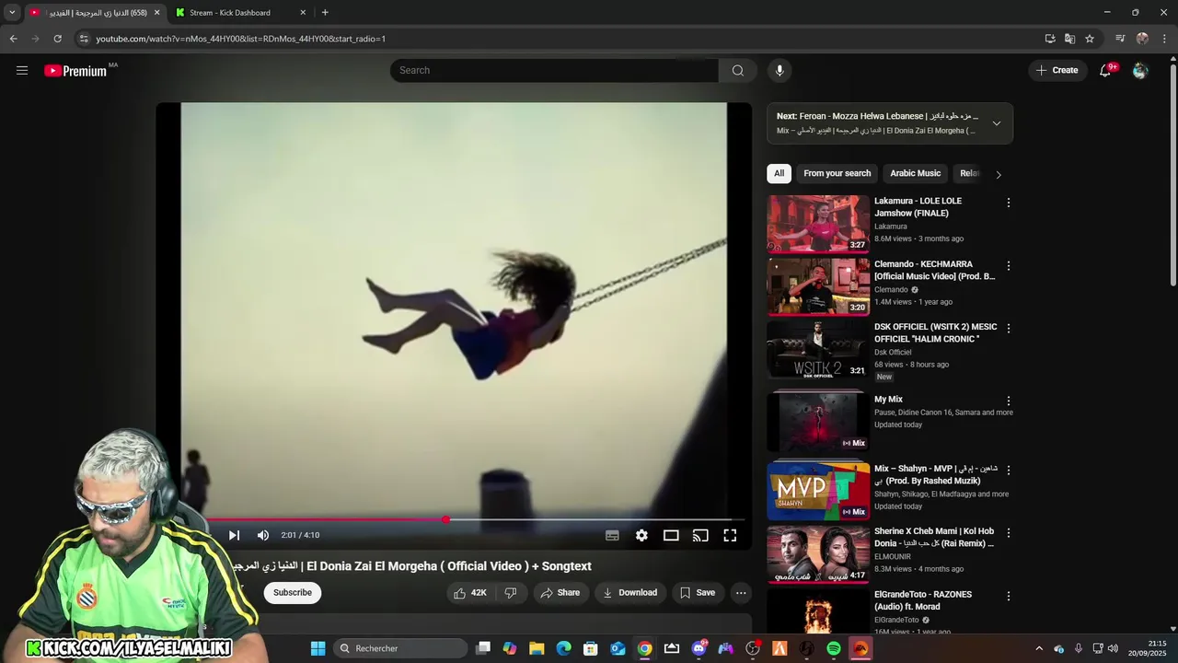This screenshot has height=663, width=1178.
Task: Open Lakamura LOLE LOLE video thumbnail
Action: (818, 224)
